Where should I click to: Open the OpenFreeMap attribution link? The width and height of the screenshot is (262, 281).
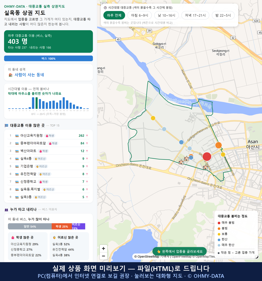pos(182,257)
